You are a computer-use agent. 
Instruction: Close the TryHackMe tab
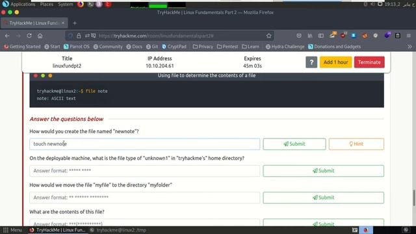63,23
